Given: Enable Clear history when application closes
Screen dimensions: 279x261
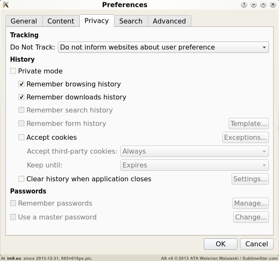Looking at the screenshot, I should point(22,179).
